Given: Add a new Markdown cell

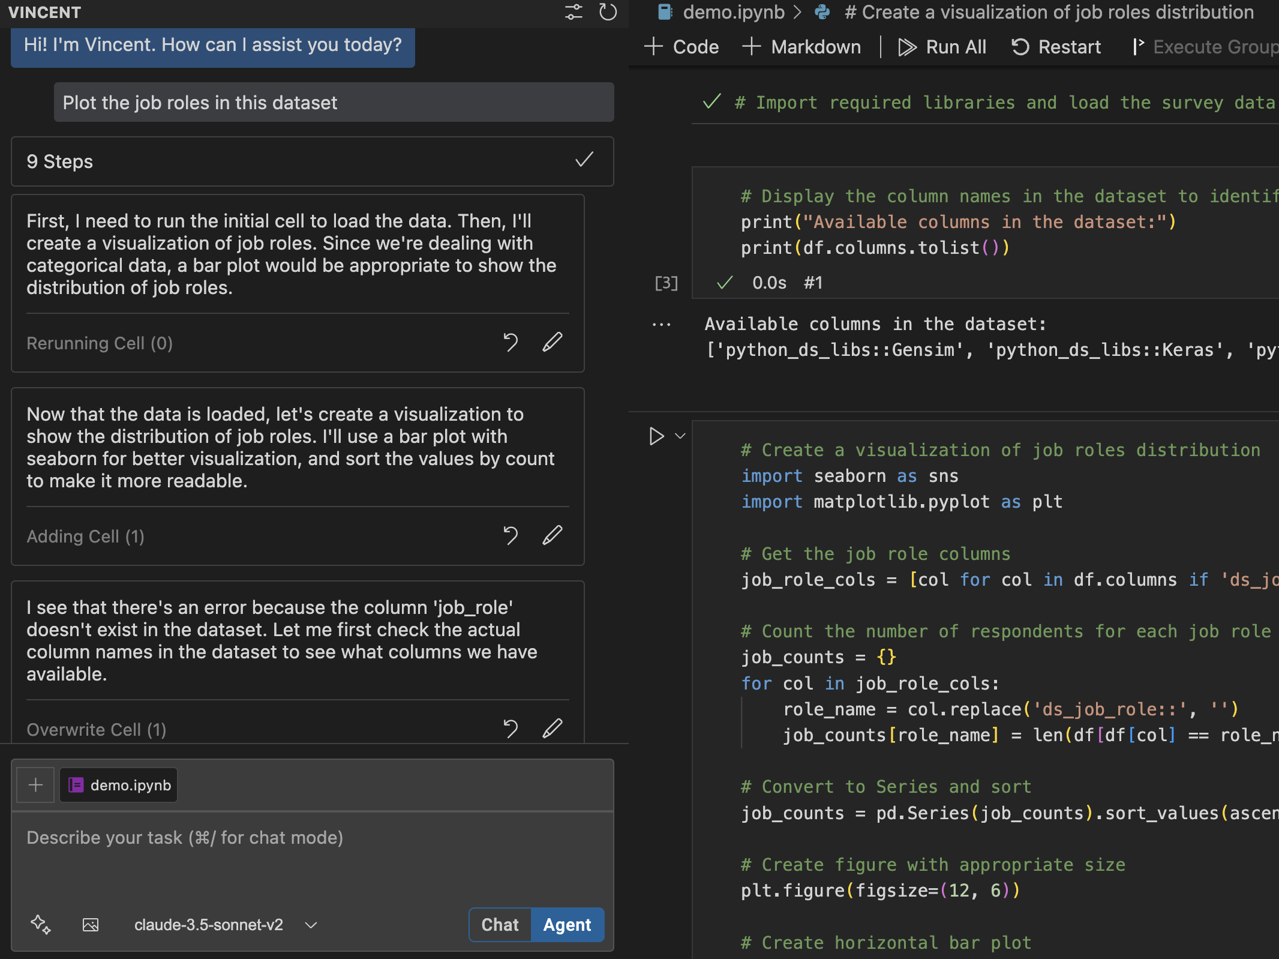Looking at the screenshot, I should [x=801, y=47].
